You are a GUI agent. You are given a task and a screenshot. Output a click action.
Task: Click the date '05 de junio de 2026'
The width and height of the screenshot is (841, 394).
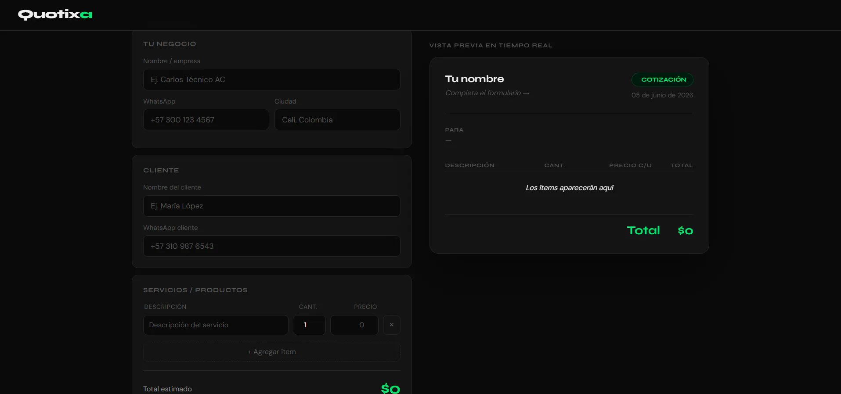pos(662,95)
